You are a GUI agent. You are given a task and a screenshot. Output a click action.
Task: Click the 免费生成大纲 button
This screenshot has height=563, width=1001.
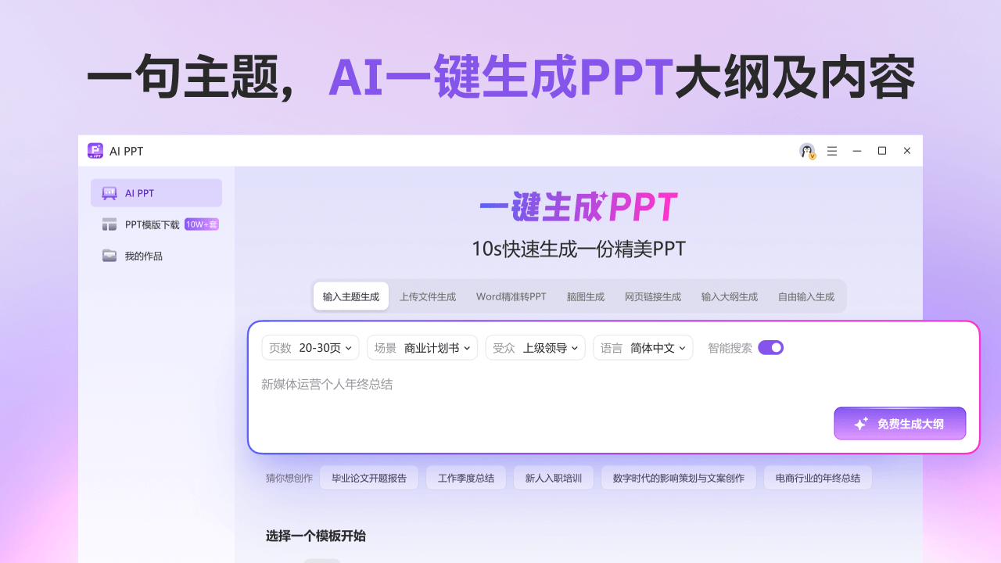click(x=899, y=422)
